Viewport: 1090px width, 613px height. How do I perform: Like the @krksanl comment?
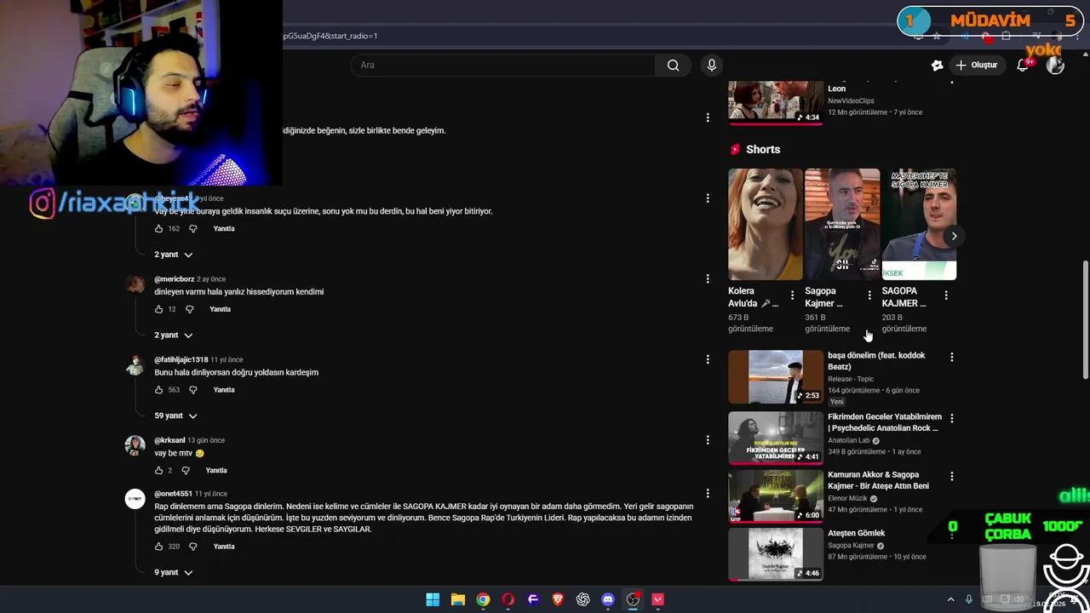(158, 470)
